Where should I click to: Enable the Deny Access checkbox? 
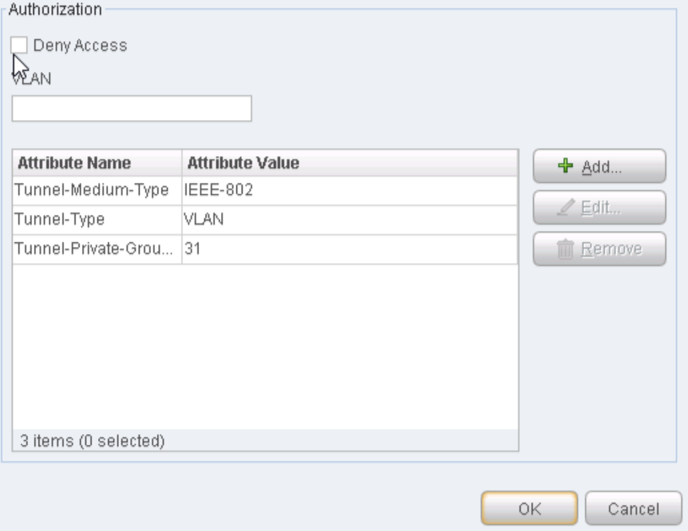click(x=20, y=45)
